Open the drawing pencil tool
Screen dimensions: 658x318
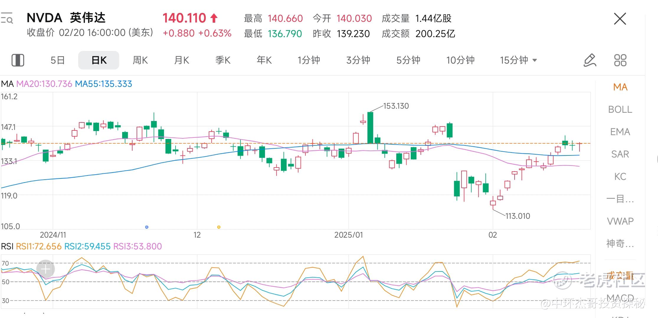590,60
